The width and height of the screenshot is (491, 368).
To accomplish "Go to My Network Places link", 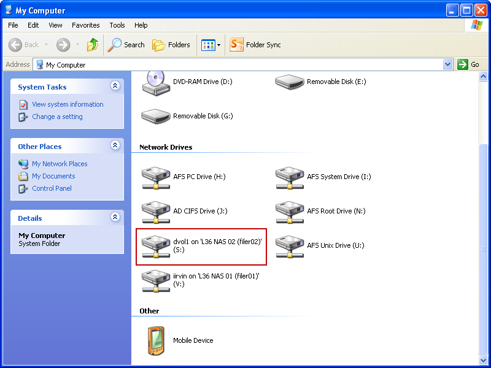I will (60, 164).
